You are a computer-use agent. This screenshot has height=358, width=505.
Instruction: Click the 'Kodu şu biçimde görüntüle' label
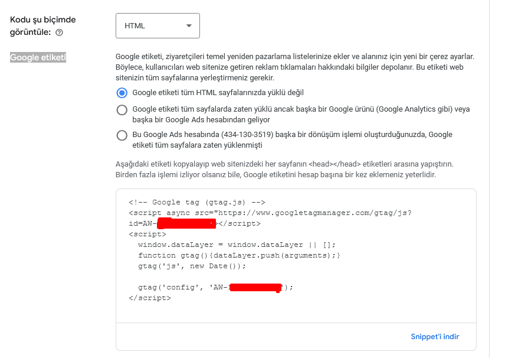point(42,26)
